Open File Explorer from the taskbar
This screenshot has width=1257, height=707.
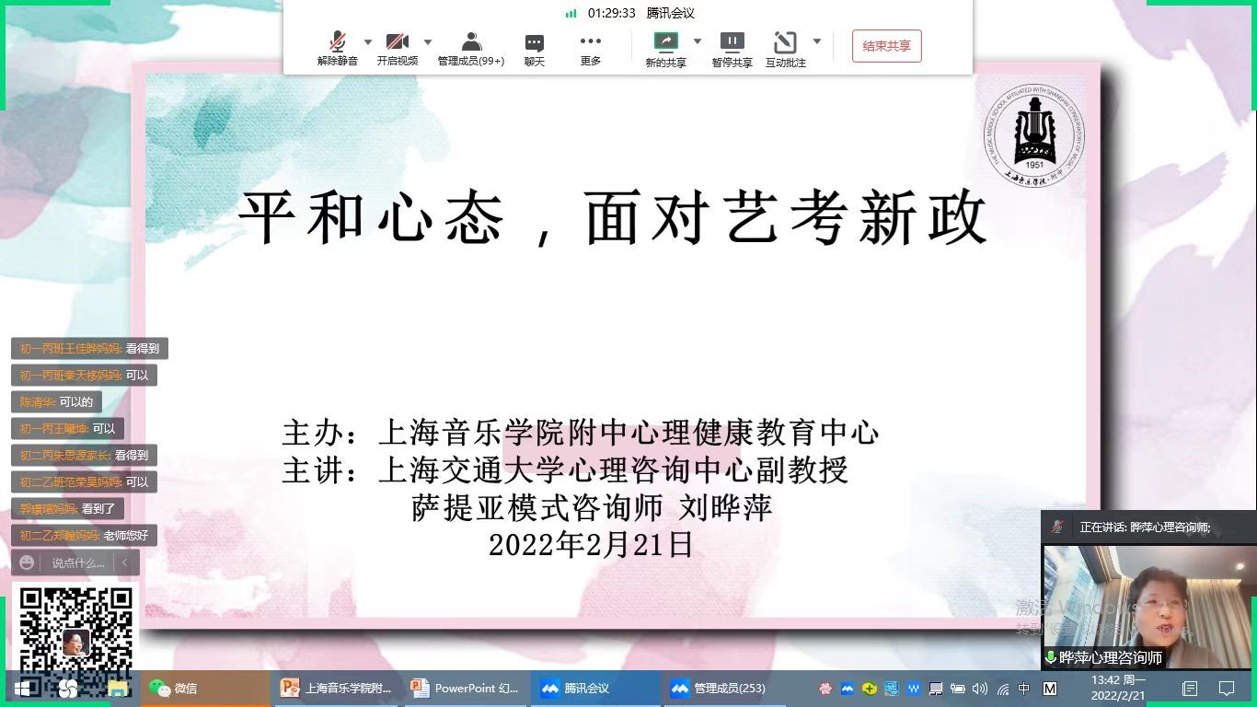[x=117, y=688]
